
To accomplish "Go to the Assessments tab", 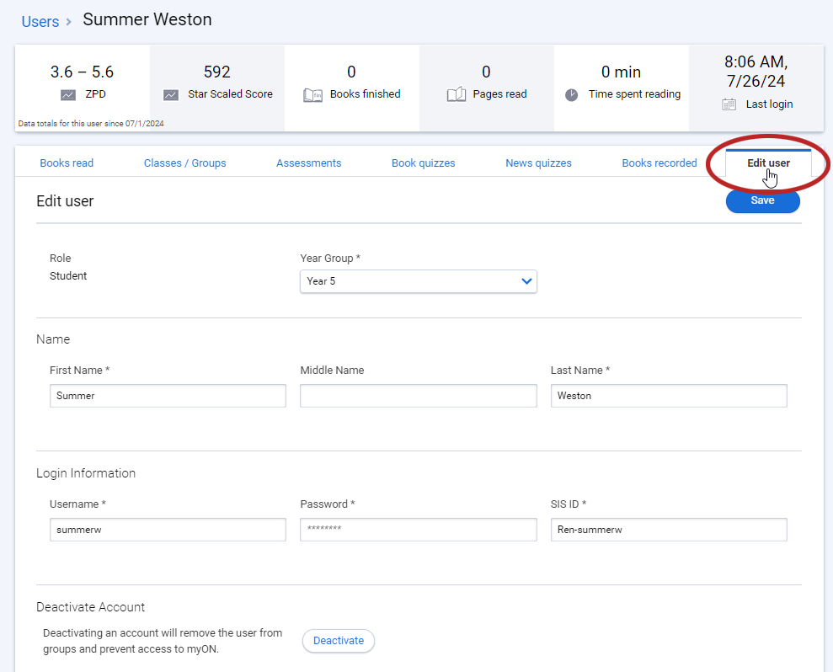I will [x=308, y=163].
